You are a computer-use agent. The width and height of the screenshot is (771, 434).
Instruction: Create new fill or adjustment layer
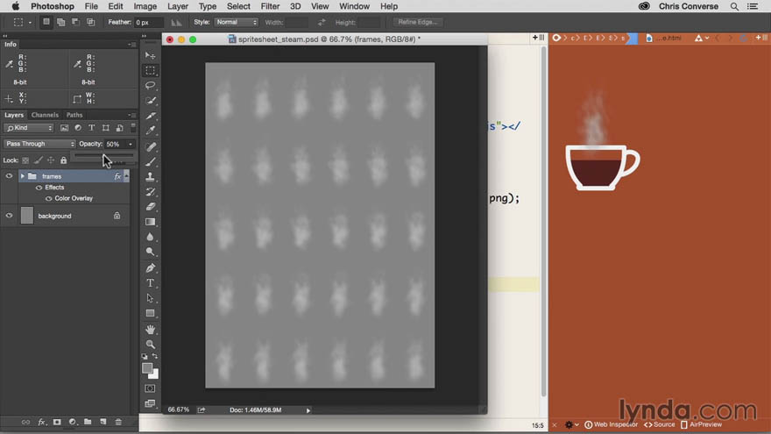[x=73, y=423]
